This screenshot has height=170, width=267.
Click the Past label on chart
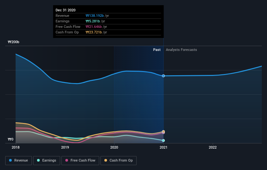click(157, 50)
